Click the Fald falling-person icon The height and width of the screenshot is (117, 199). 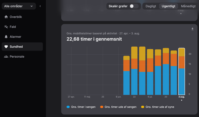6,27
